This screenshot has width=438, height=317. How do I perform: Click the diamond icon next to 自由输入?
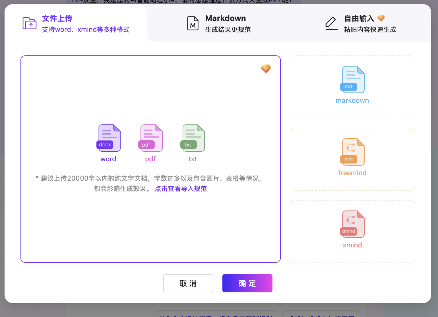point(381,18)
